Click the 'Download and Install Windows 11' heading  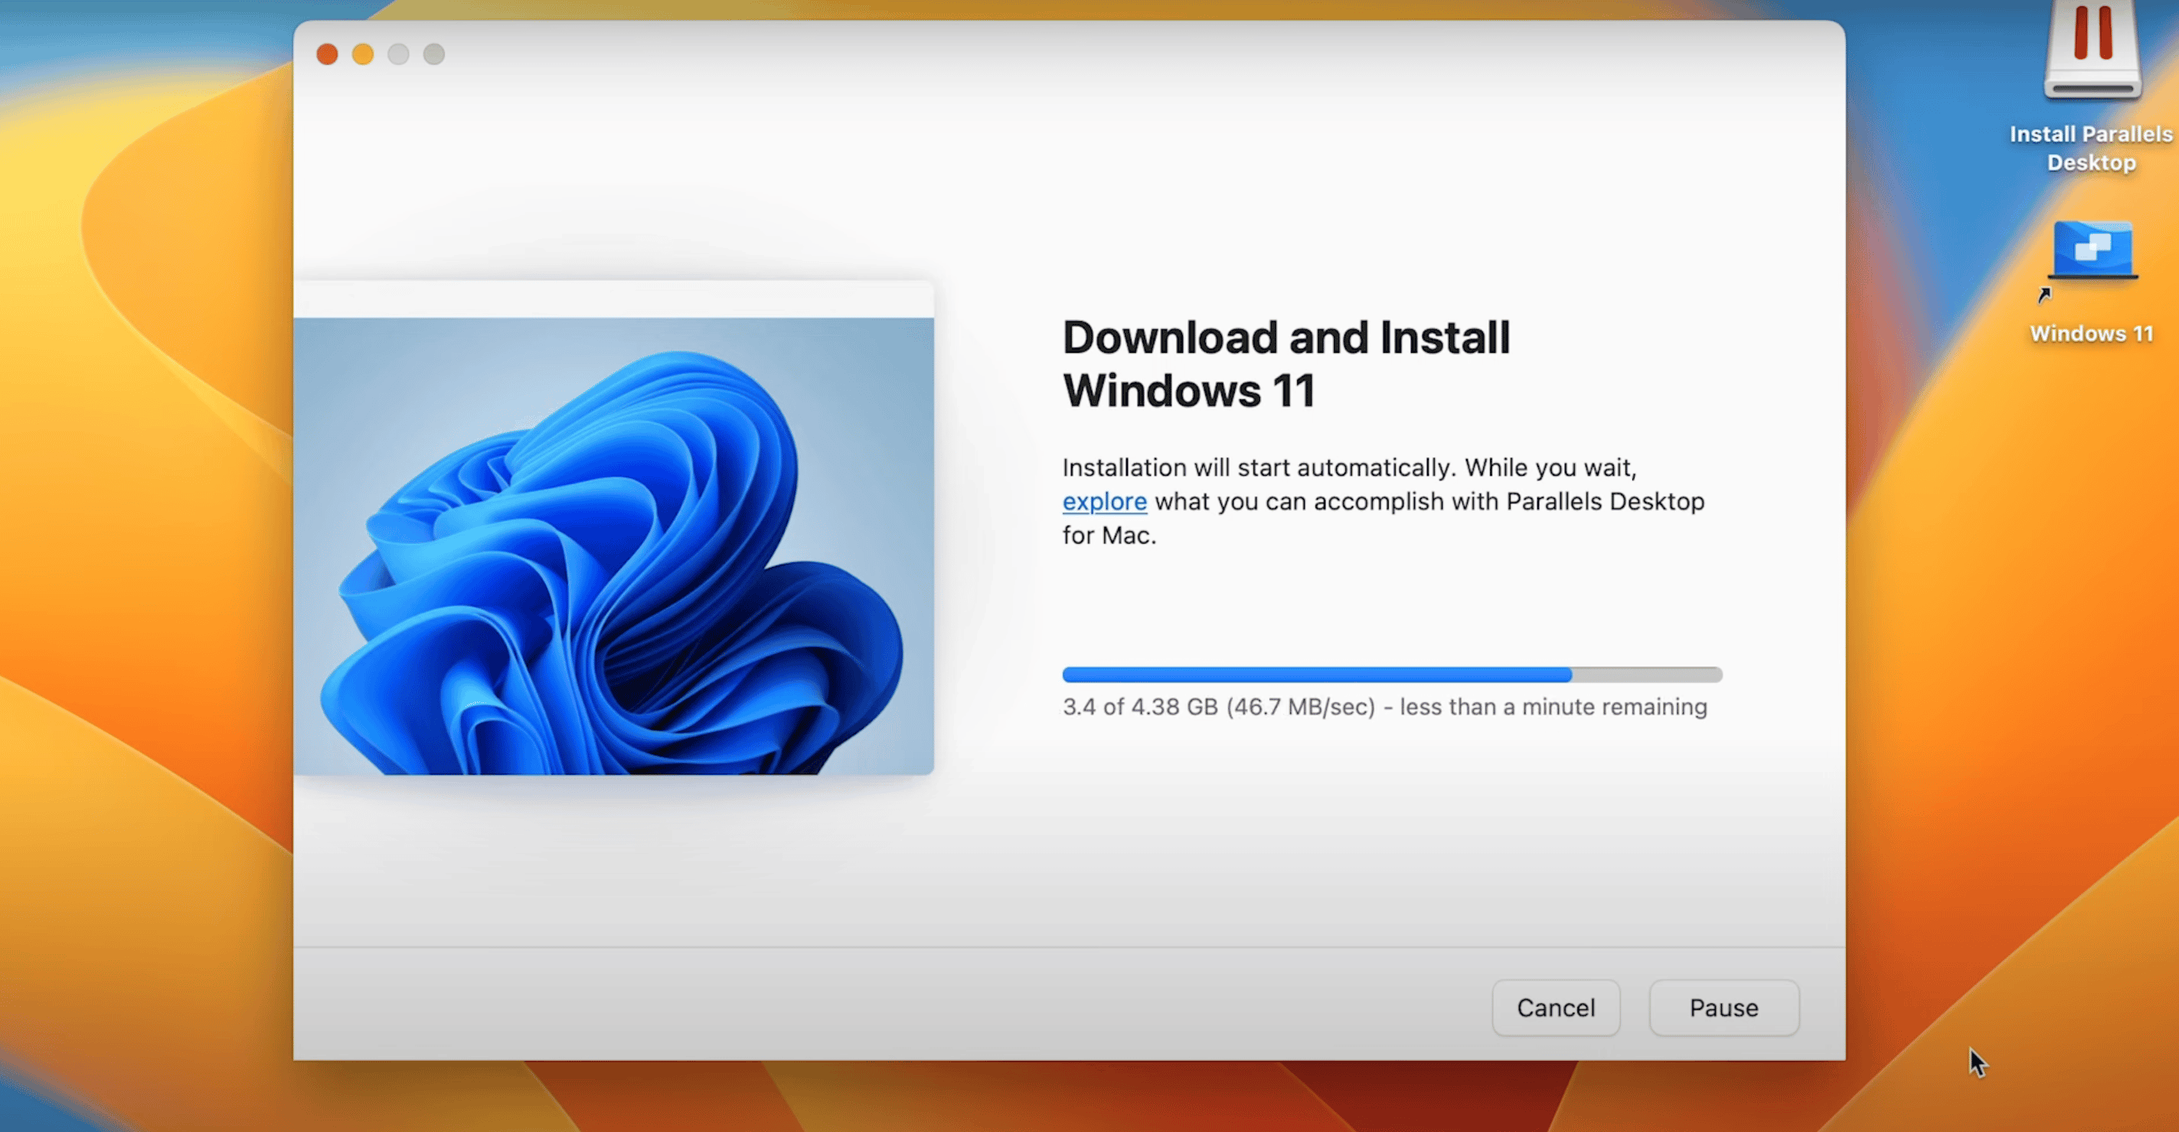tap(1286, 364)
